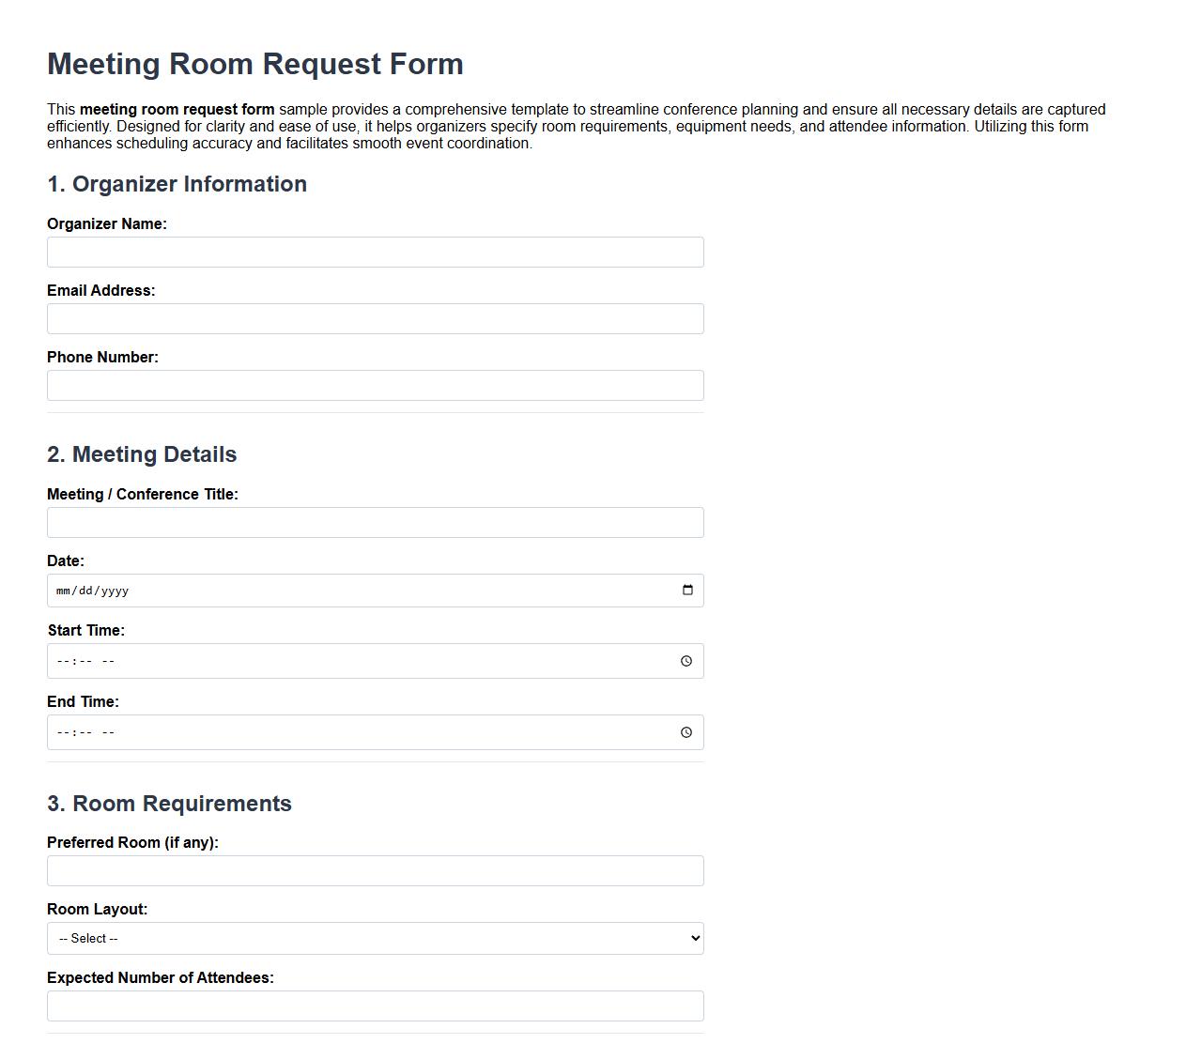Click the Meeting / Conference Title field
Image resolution: width=1186 pixels, height=1044 pixels.
[376, 522]
